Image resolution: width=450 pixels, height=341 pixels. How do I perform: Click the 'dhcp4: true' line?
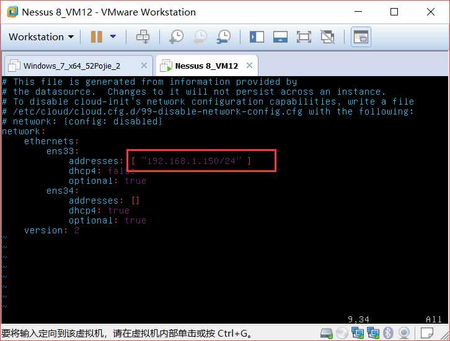[99, 210]
